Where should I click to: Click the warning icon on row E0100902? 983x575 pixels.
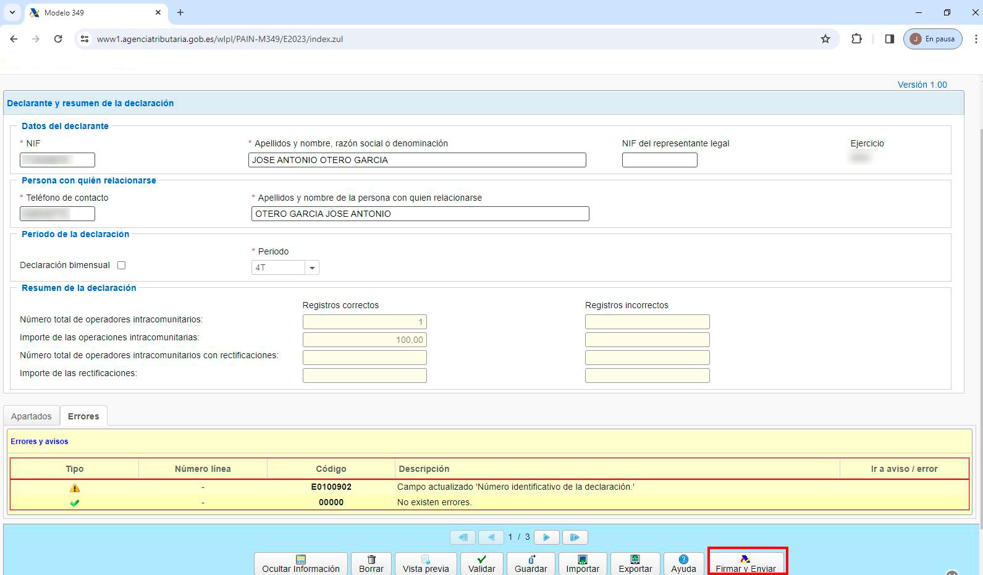(75, 488)
